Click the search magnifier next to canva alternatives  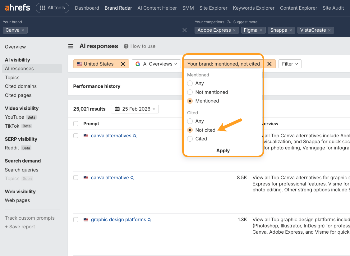134,136
